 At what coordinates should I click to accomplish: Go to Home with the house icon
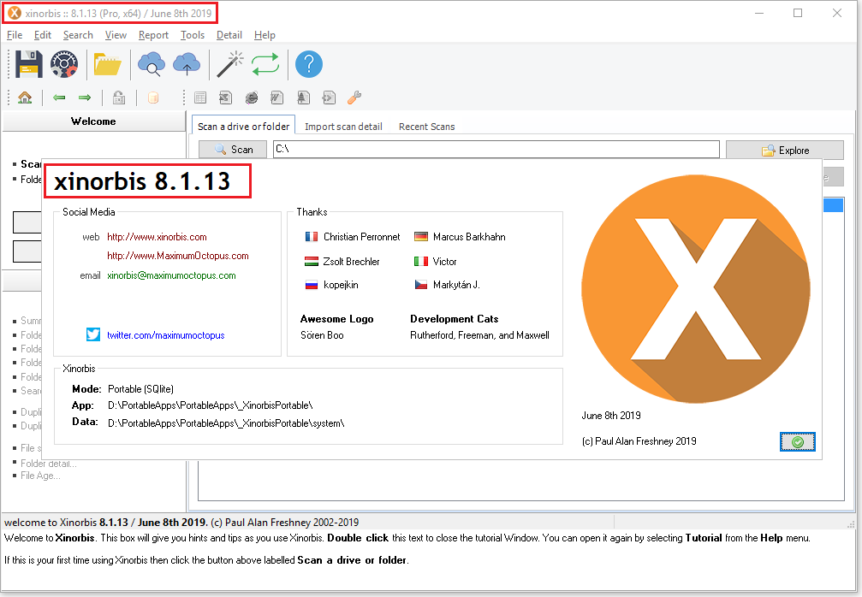click(x=25, y=98)
